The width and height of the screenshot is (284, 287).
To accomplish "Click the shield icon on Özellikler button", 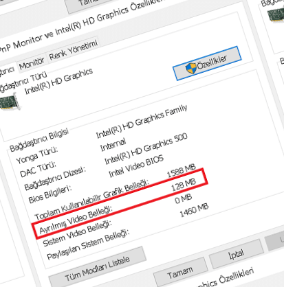I will click(x=191, y=68).
